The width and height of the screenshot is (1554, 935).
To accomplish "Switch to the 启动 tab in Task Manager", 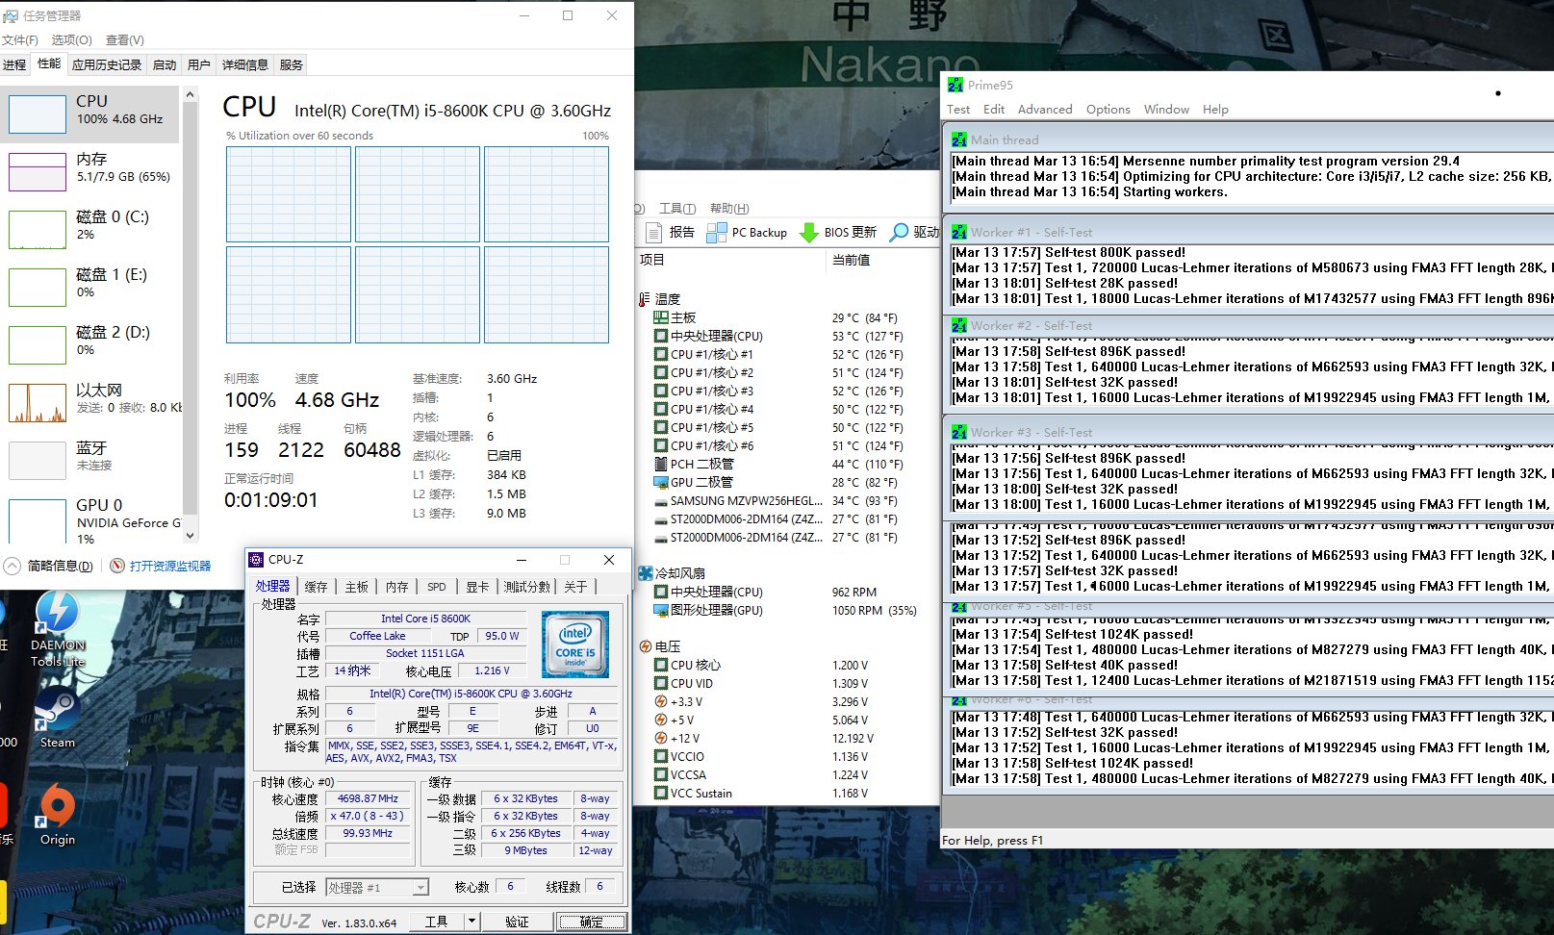I will click(x=165, y=64).
